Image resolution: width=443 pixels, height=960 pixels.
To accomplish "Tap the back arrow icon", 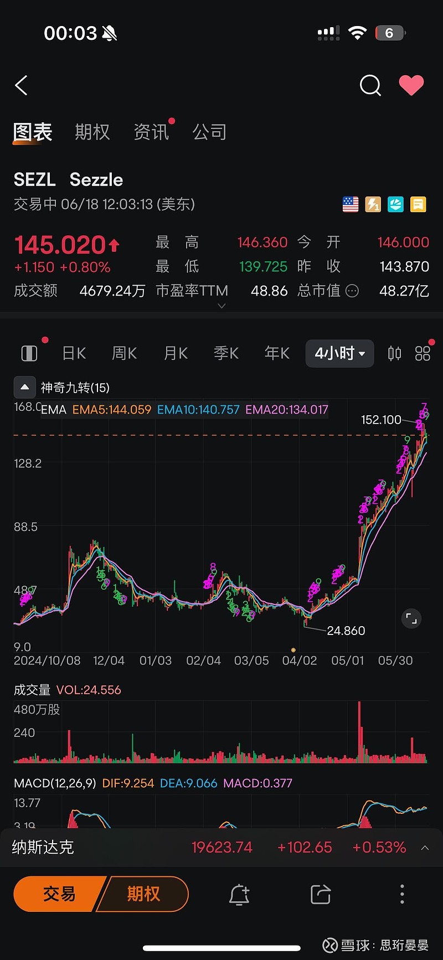I will (x=21, y=86).
